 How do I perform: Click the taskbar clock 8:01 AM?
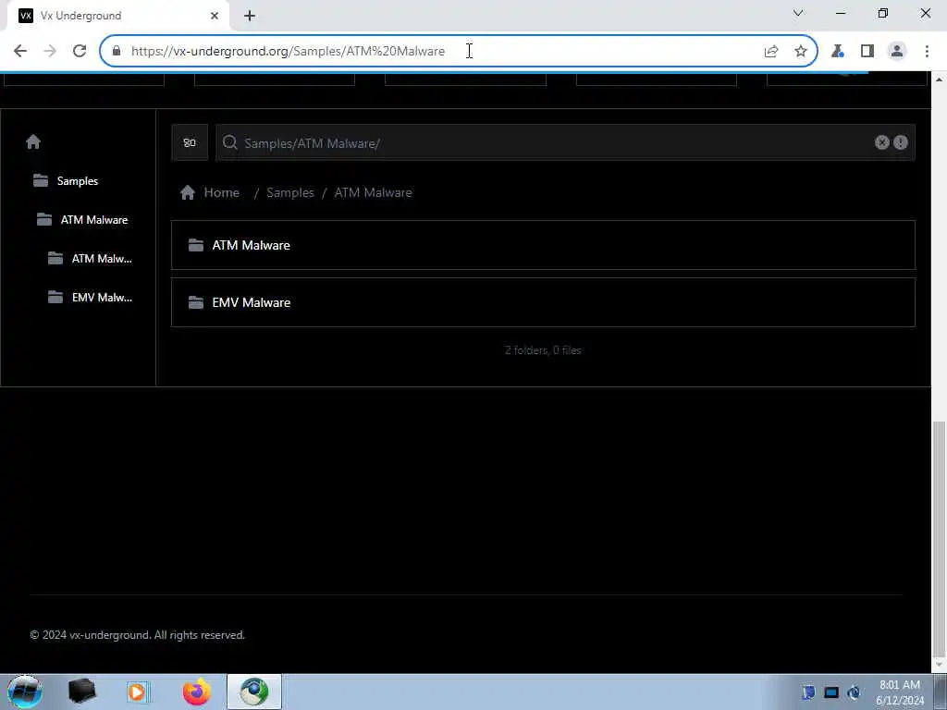click(x=899, y=685)
